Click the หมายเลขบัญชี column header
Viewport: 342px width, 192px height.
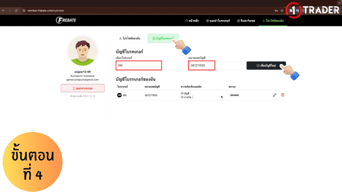coord(152,87)
